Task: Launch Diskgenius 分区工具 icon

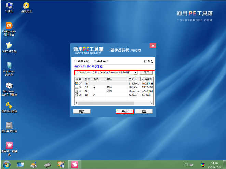Action: [x=9, y=29]
